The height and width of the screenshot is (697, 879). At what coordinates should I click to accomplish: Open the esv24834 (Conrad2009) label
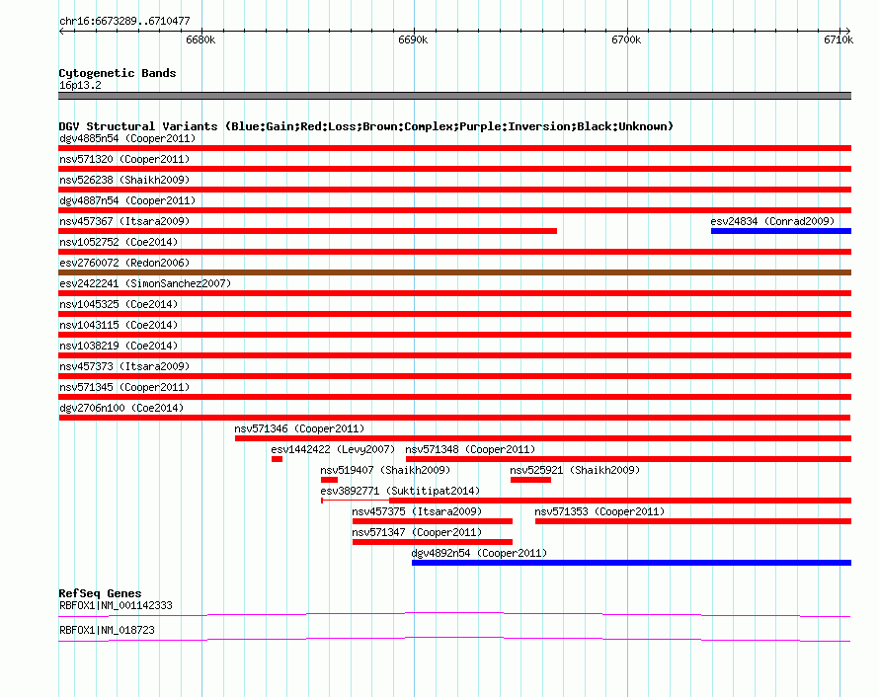pos(772,221)
